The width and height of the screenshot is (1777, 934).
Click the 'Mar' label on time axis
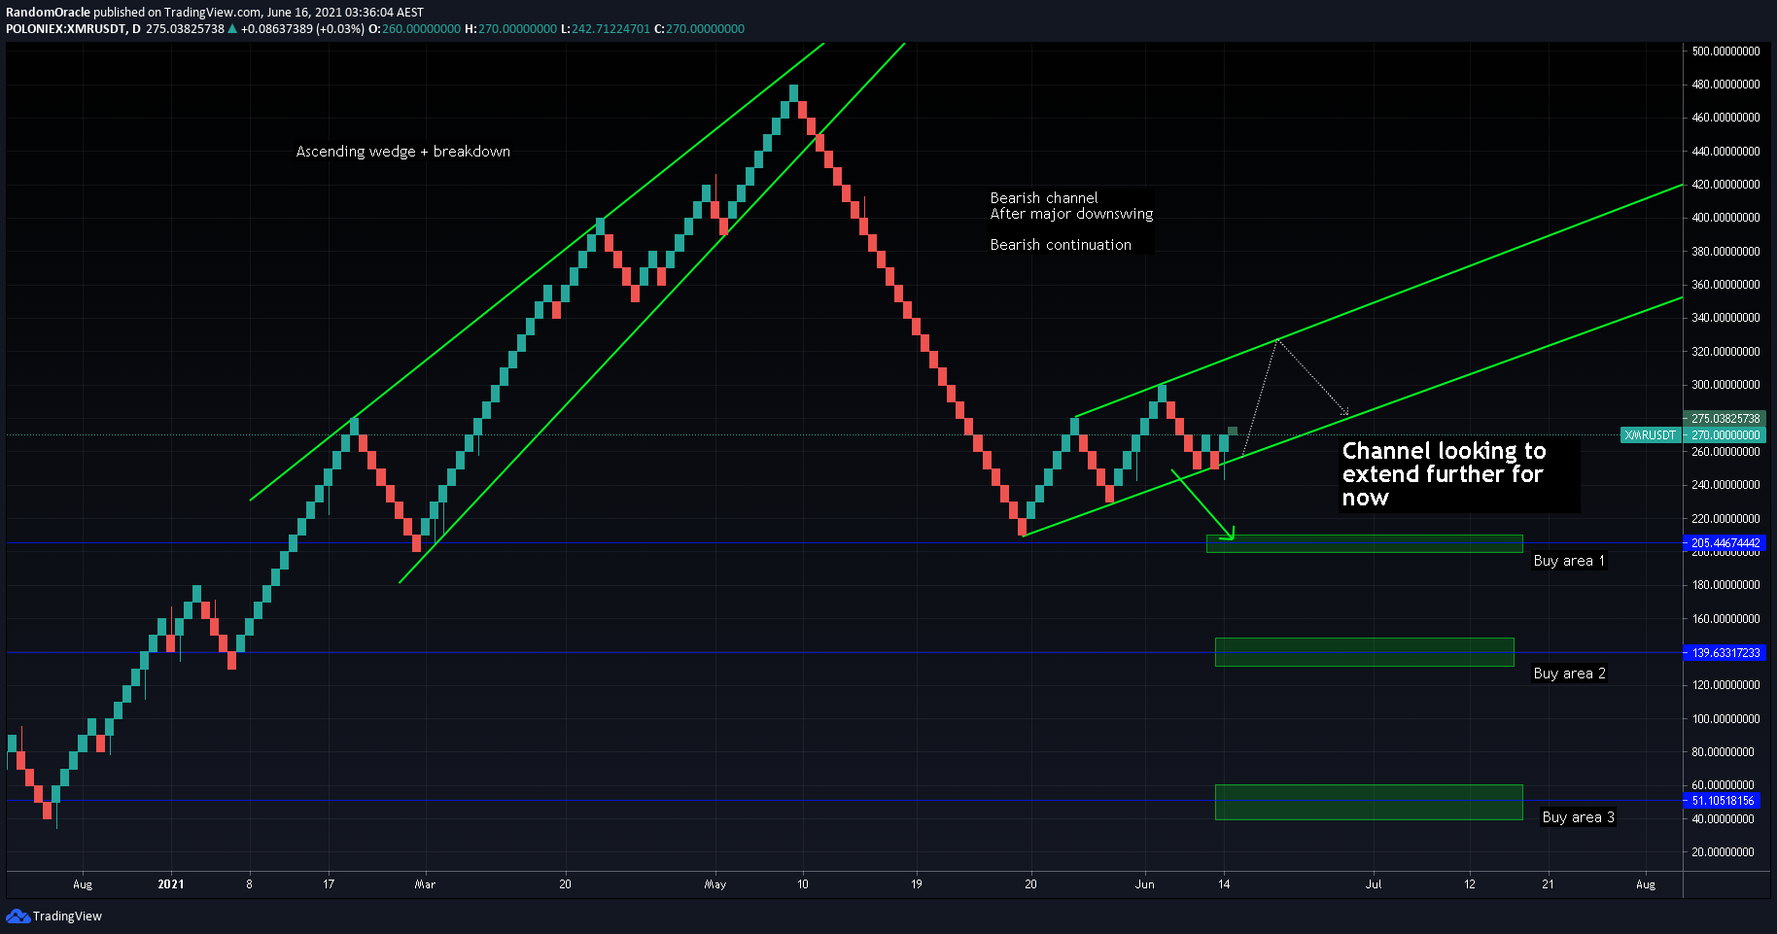coord(425,884)
